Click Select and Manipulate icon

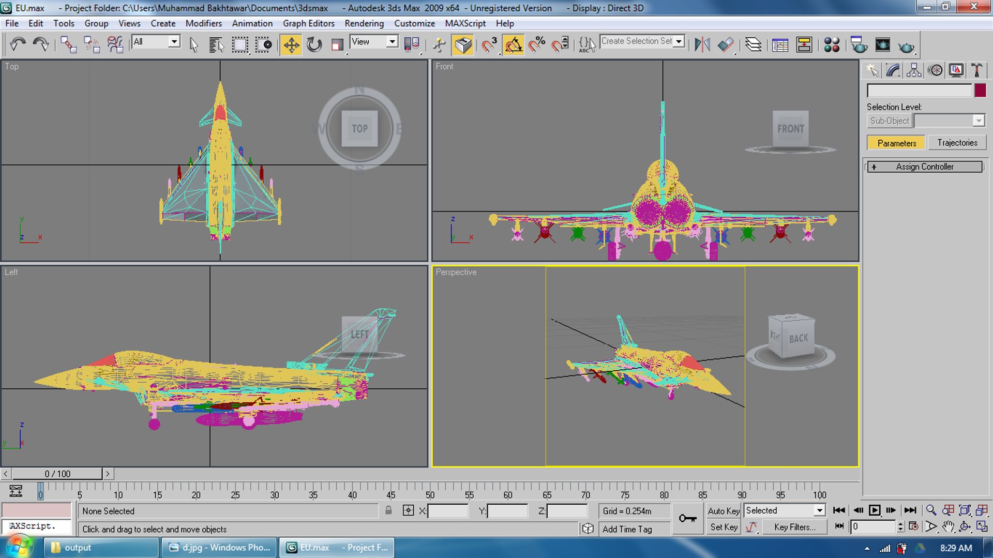(x=439, y=44)
